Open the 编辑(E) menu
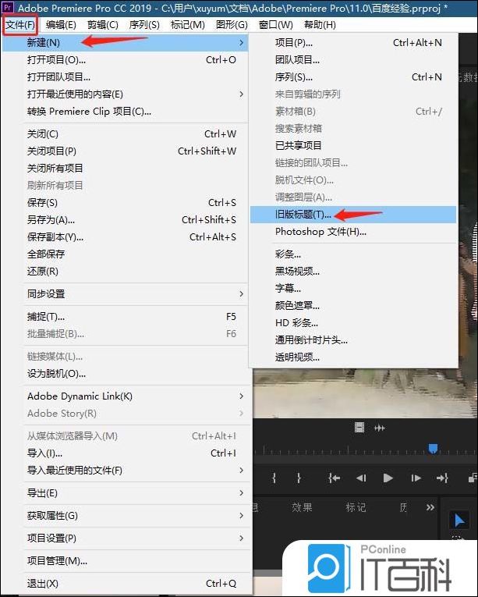Viewport: 478px width, 597px height. point(61,25)
